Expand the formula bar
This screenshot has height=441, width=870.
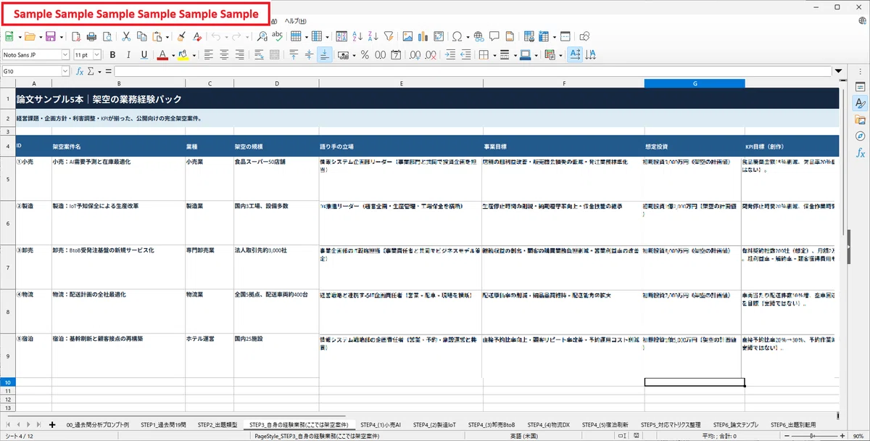pos(839,71)
